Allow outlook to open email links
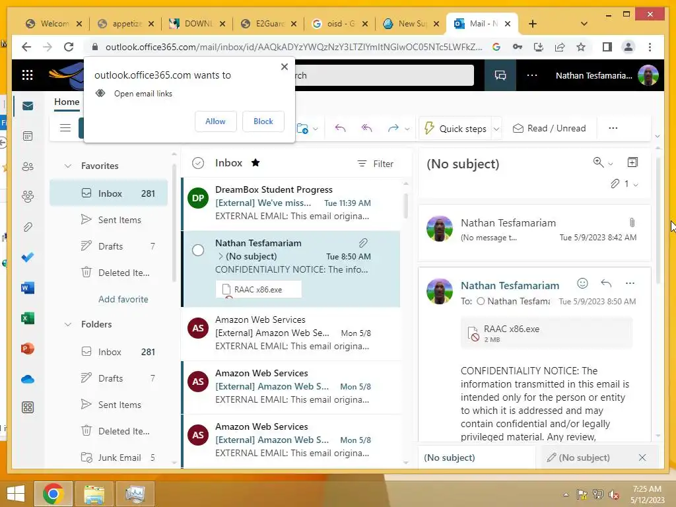 tap(215, 121)
